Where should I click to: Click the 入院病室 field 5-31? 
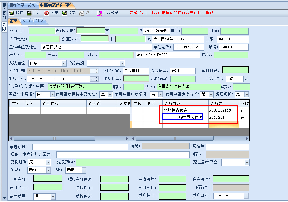tap(183, 71)
